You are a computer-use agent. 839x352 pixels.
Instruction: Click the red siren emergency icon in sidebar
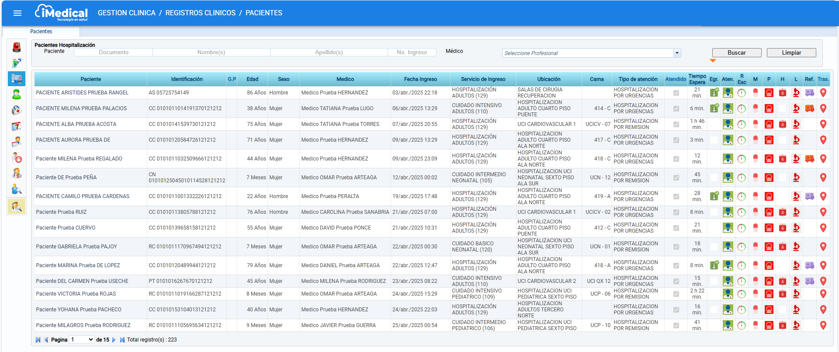point(17,47)
